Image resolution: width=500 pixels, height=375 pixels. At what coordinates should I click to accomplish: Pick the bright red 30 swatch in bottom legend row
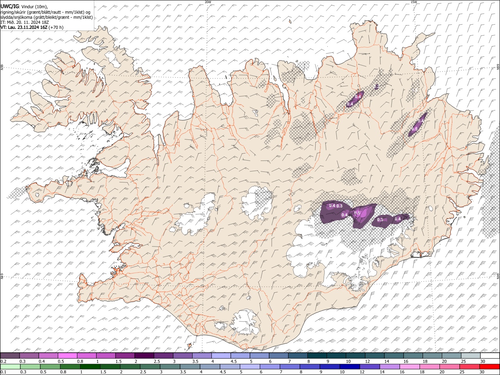point(489,367)
